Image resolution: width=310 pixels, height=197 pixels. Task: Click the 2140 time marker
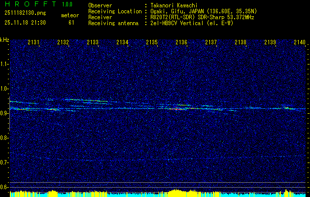pos(300,42)
